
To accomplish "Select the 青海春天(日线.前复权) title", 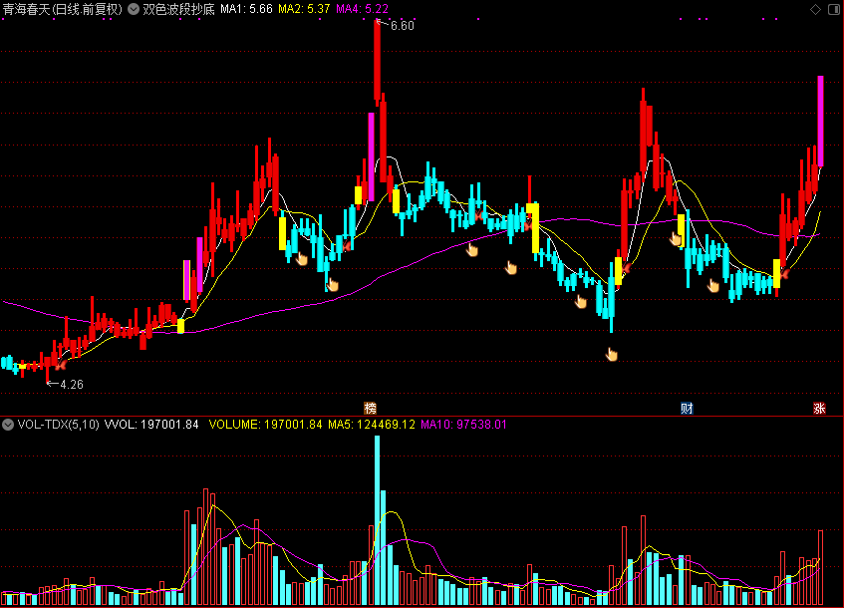I will (x=63, y=9).
